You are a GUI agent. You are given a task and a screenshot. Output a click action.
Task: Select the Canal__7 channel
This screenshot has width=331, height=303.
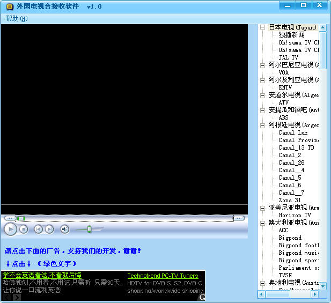[291, 193]
